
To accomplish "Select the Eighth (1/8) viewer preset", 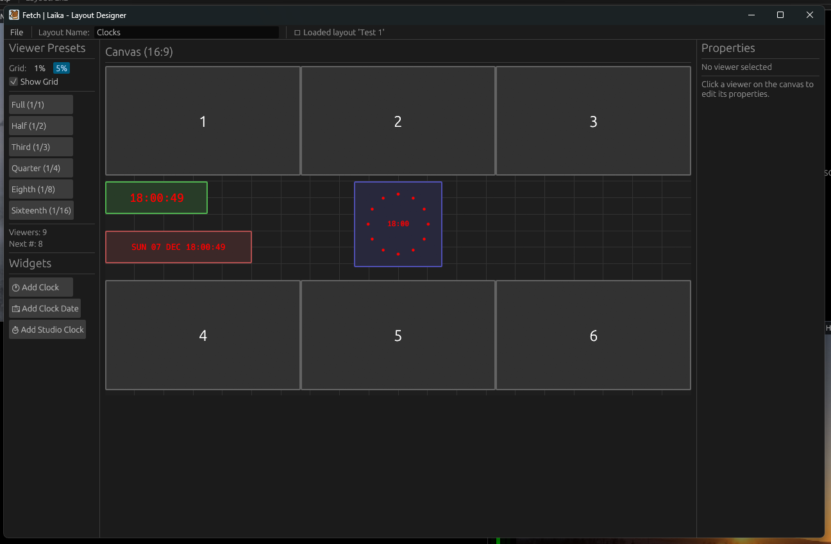I will pos(40,189).
